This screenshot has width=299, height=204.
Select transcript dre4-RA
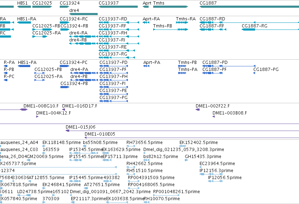tap(84, 37)
